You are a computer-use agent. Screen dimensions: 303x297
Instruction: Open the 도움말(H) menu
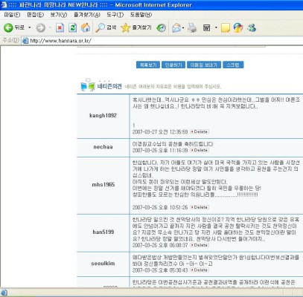click(141, 15)
